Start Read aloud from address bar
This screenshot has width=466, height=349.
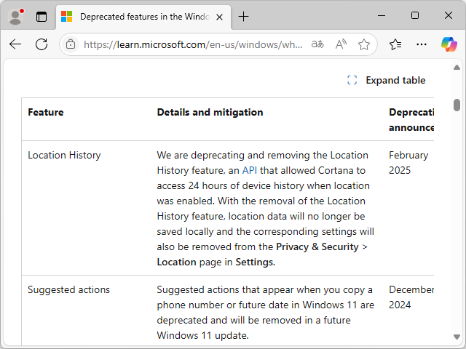[x=341, y=44]
